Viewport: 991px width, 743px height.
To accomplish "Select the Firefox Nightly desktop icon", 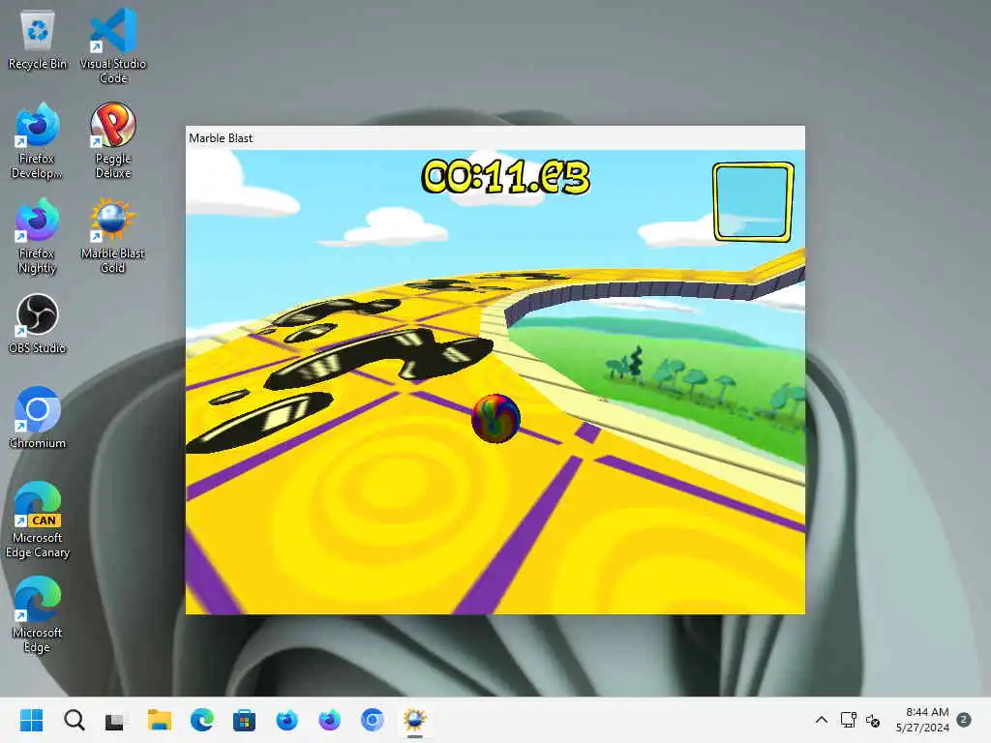I will pos(38,236).
